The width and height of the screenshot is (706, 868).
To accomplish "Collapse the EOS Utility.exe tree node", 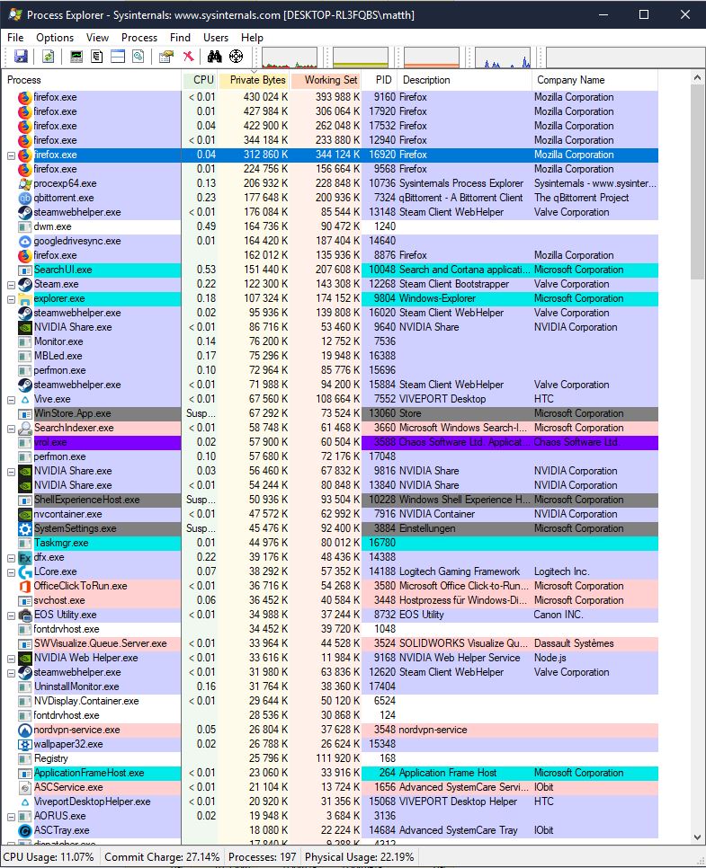I will [11, 616].
